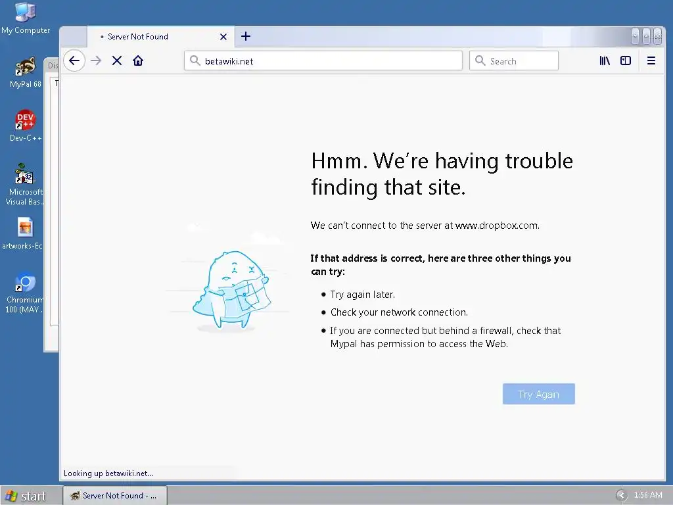Click the Server Not Found taskbar button
The image size is (673, 505).
115,496
